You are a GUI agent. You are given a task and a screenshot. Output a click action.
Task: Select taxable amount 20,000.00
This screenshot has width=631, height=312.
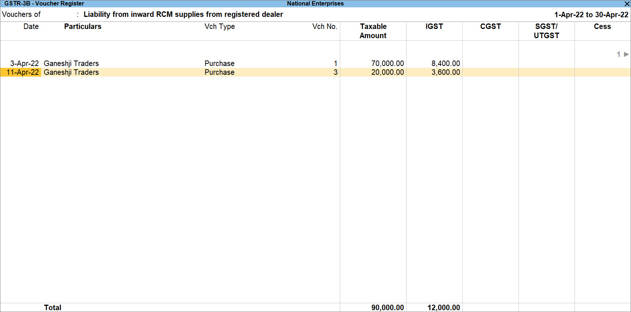(388, 72)
